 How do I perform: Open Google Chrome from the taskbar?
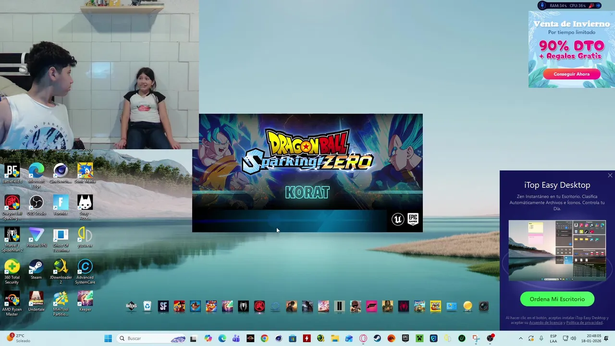(264, 338)
